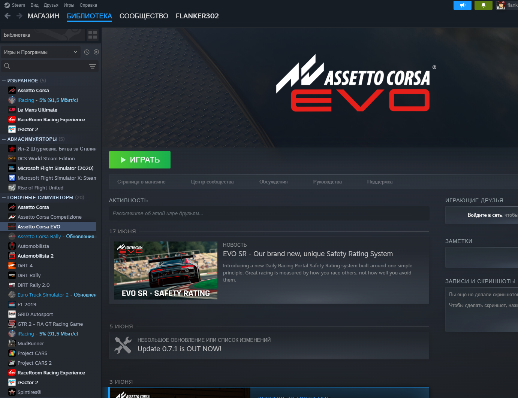Open the Справка menu
The image size is (518, 398).
point(88,5)
